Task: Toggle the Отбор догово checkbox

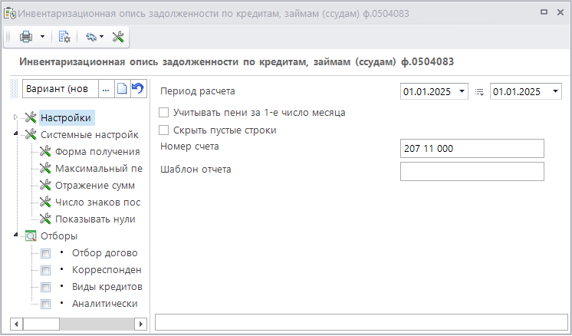Action: coord(45,253)
